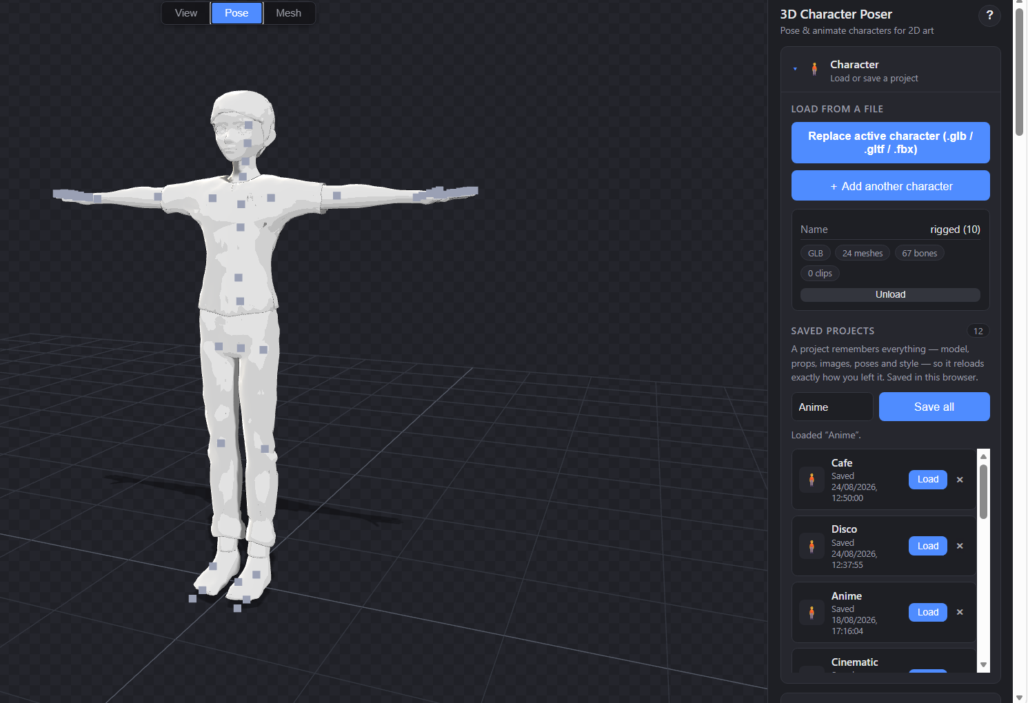Click the Loaded “Anime”. status message
The width and height of the screenshot is (1028, 703).
tap(826, 435)
